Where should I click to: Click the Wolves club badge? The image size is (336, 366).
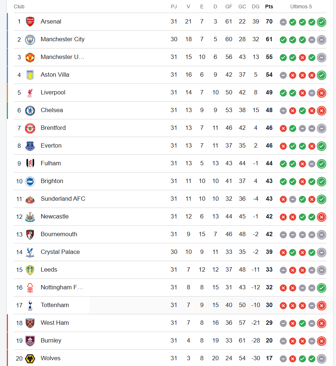click(x=30, y=358)
